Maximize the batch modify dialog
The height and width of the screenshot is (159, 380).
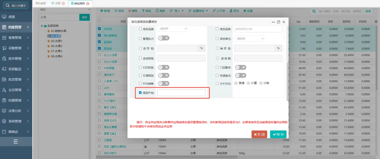point(278,22)
